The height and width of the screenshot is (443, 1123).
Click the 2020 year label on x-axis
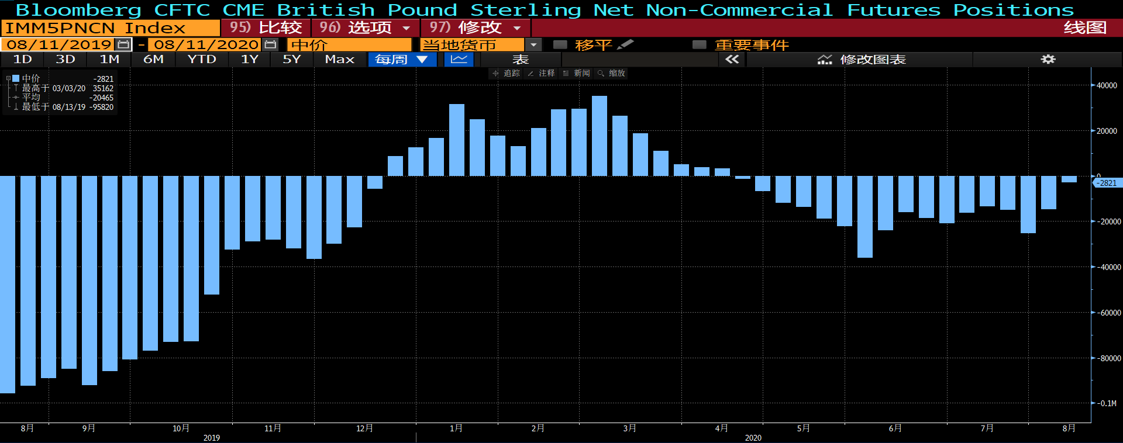753,438
